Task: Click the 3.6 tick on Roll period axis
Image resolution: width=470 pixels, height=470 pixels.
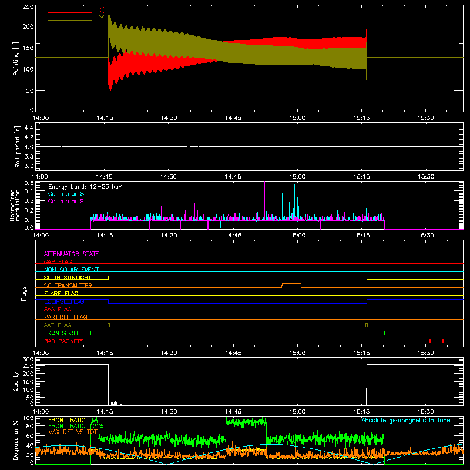Action: pos(29,166)
